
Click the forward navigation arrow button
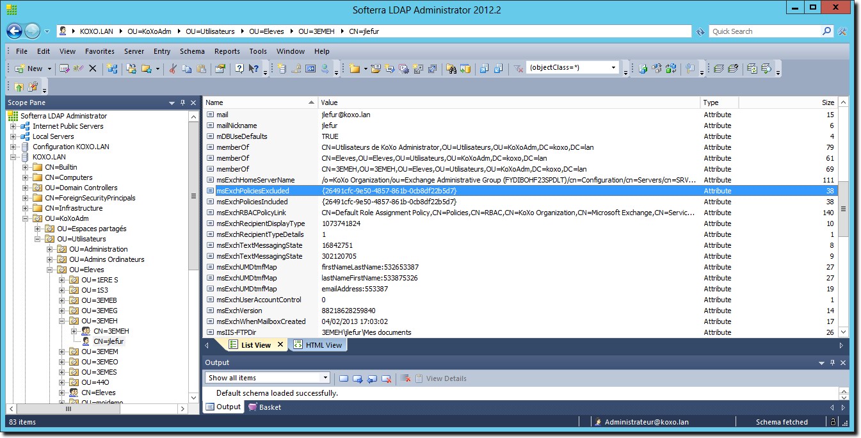pos(32,31)
